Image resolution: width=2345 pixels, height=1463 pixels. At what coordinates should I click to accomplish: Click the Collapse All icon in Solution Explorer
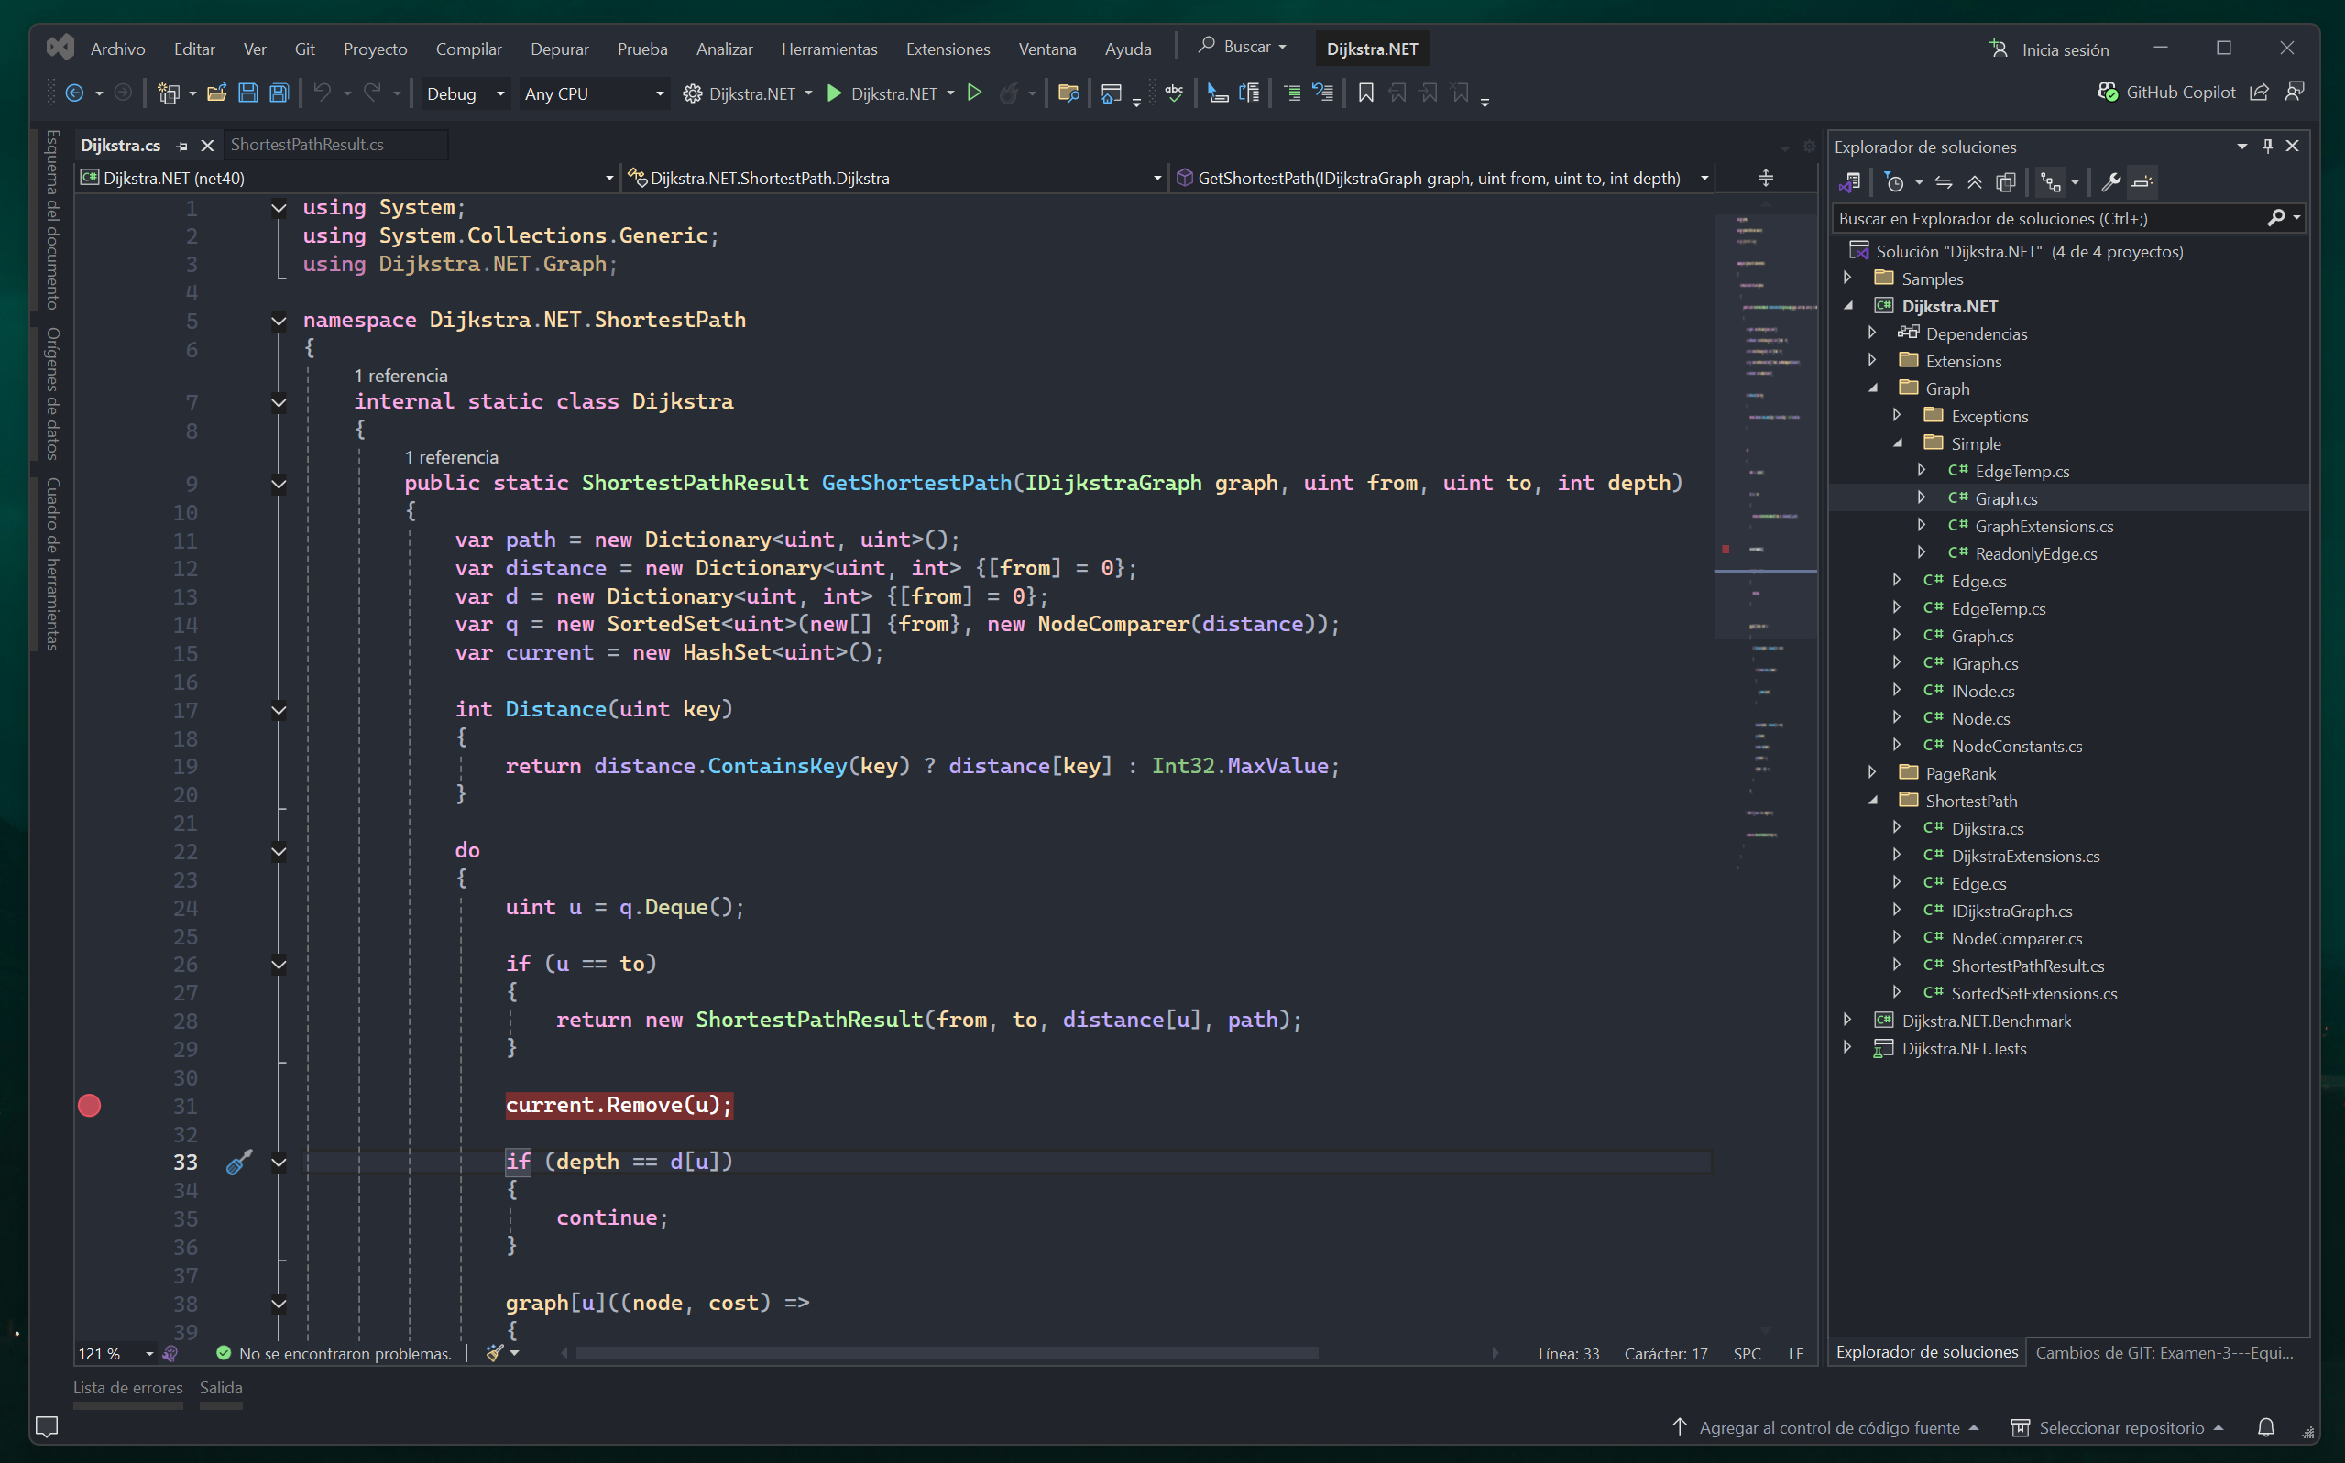point(1975,182)
